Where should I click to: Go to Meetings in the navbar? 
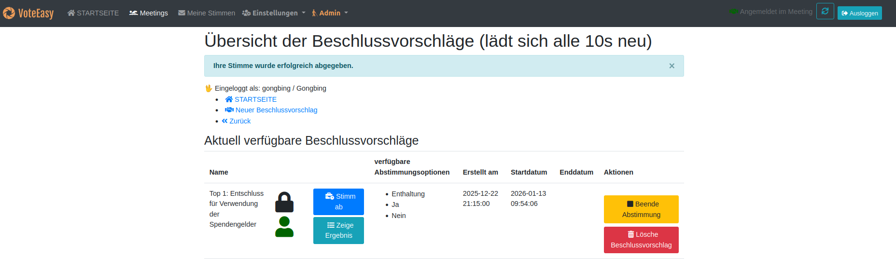pos(149,13)
